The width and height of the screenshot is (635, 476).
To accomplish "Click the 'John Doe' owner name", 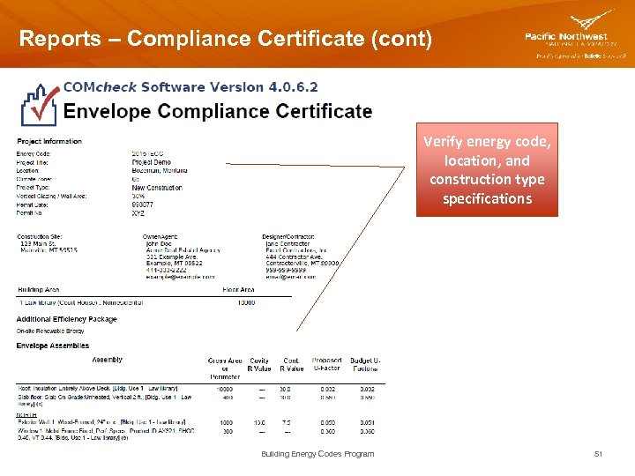I will pos(159,243).
